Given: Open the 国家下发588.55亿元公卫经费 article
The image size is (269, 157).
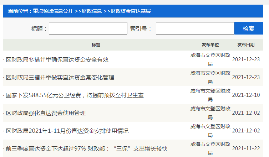Looking at the screenshot, I should coord(75,95).
